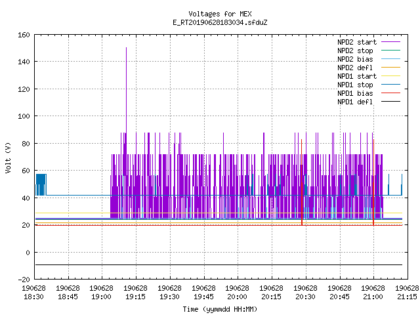The height and width of the screenshot is (315, 420).
Task: Click the orange NPD2 defl legend line
Action: tap(390, 68)
